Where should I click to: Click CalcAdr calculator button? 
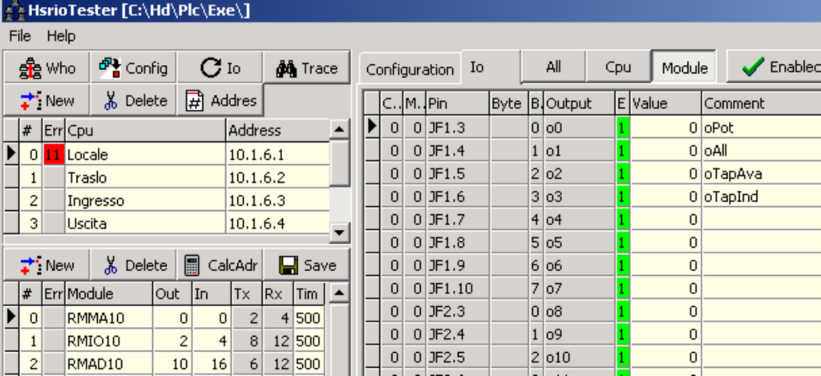[x=221, y=265]
